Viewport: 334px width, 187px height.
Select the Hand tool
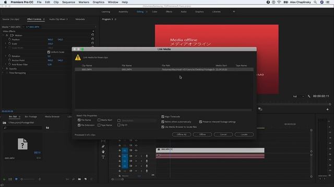pos(103,152)
